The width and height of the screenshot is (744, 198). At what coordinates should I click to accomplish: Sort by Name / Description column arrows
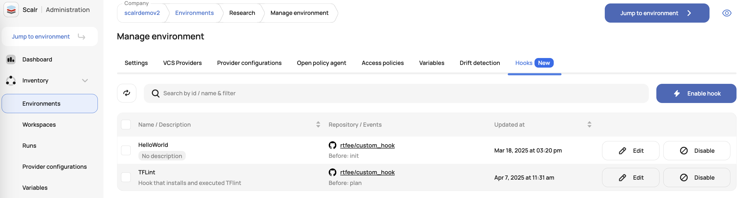pos(318,125)
